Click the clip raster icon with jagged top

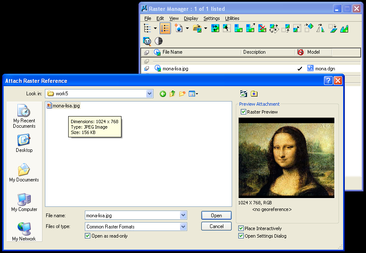[x=344, y=28]
